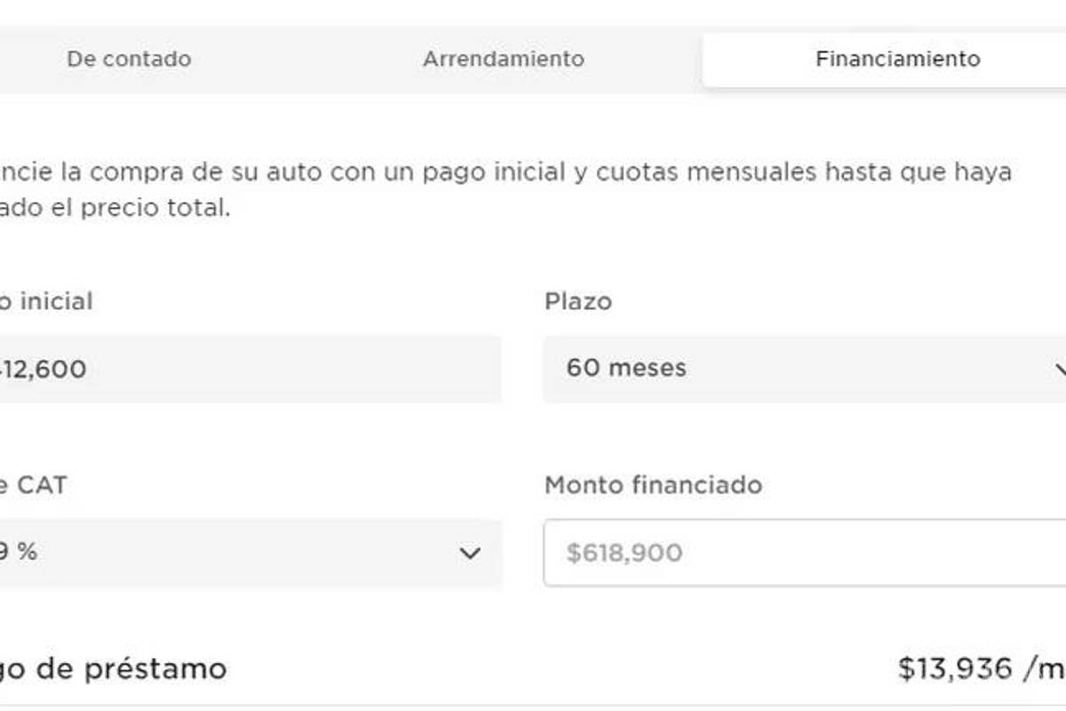Select the Arrendamiento tab
The image size is (1066, 711).
(x=503, y=60)
